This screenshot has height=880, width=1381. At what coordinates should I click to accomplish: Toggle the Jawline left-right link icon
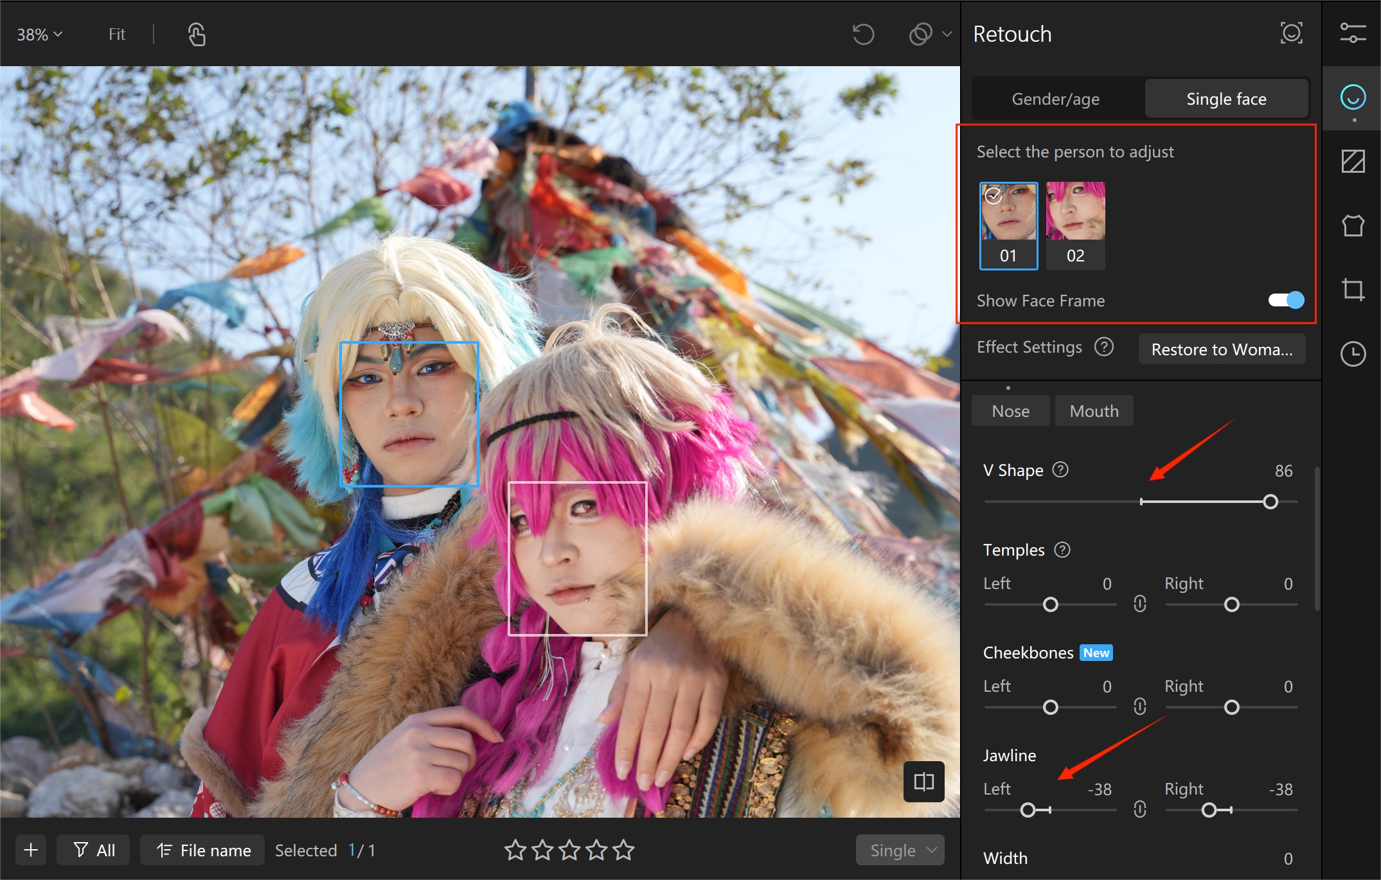click(x=1140, y=809)
